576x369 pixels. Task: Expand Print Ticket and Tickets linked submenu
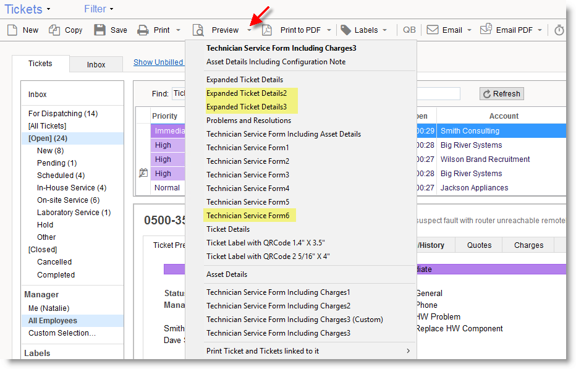click(408, 351)
